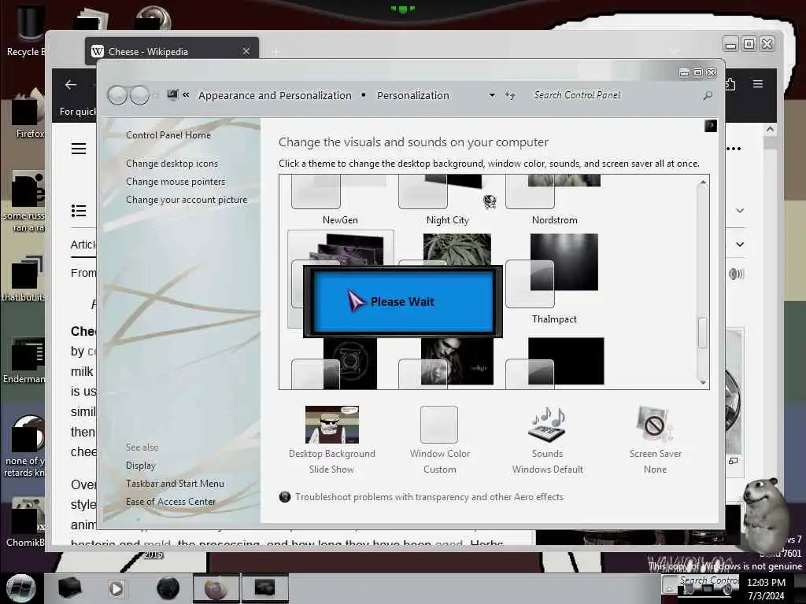Toggle the Wikipedia table of contents icon

pos(79,211)
